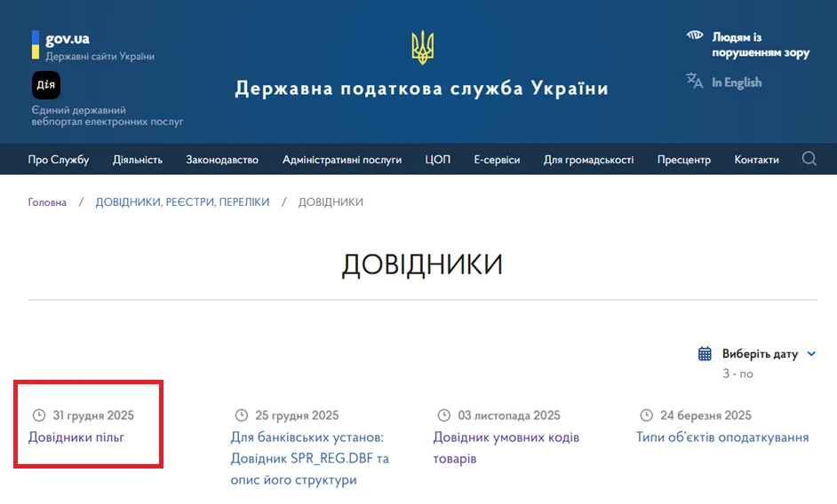Click the ДОВІДНИКИ breadcrumb current page
The width and height of the screenshot is (837, 504).
click(x=331, y=202)
